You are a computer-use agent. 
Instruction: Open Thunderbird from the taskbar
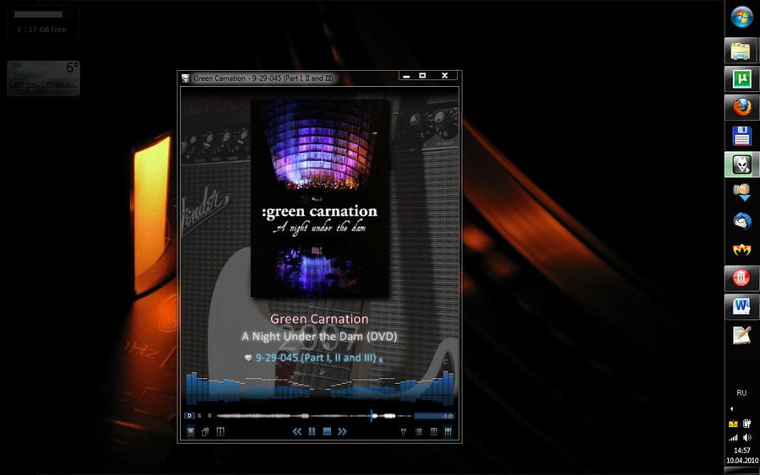741,221
